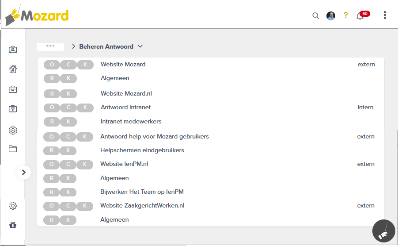Select Bijwerken Het Team op IenPM
The width and height of the screenshot is (398, 246).
tap(142, 192)
